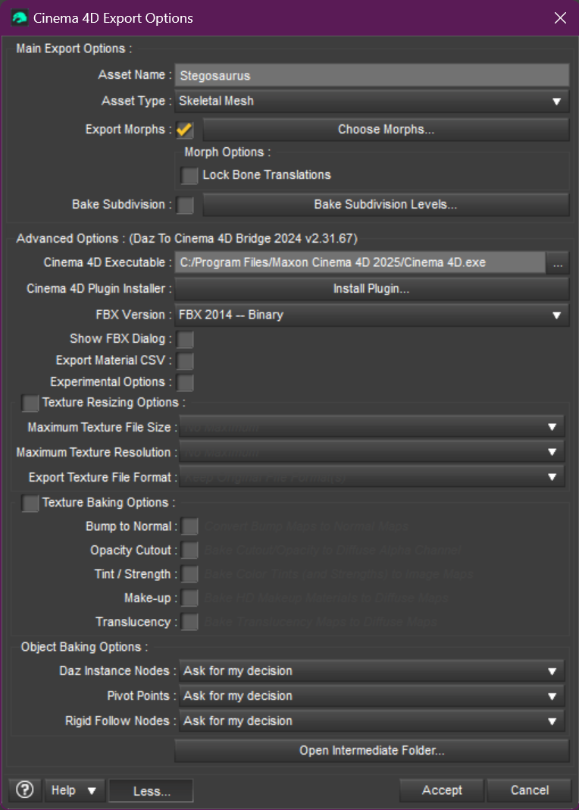
Task: Click the Asset Name text field
Action: click(x=371, y=76)
